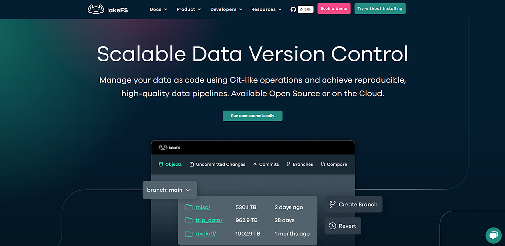The height and width of the screenshot is (246, 505).
Task: Switch to the Objects tab
Action: pyautogui.click(x=170, y=164)
